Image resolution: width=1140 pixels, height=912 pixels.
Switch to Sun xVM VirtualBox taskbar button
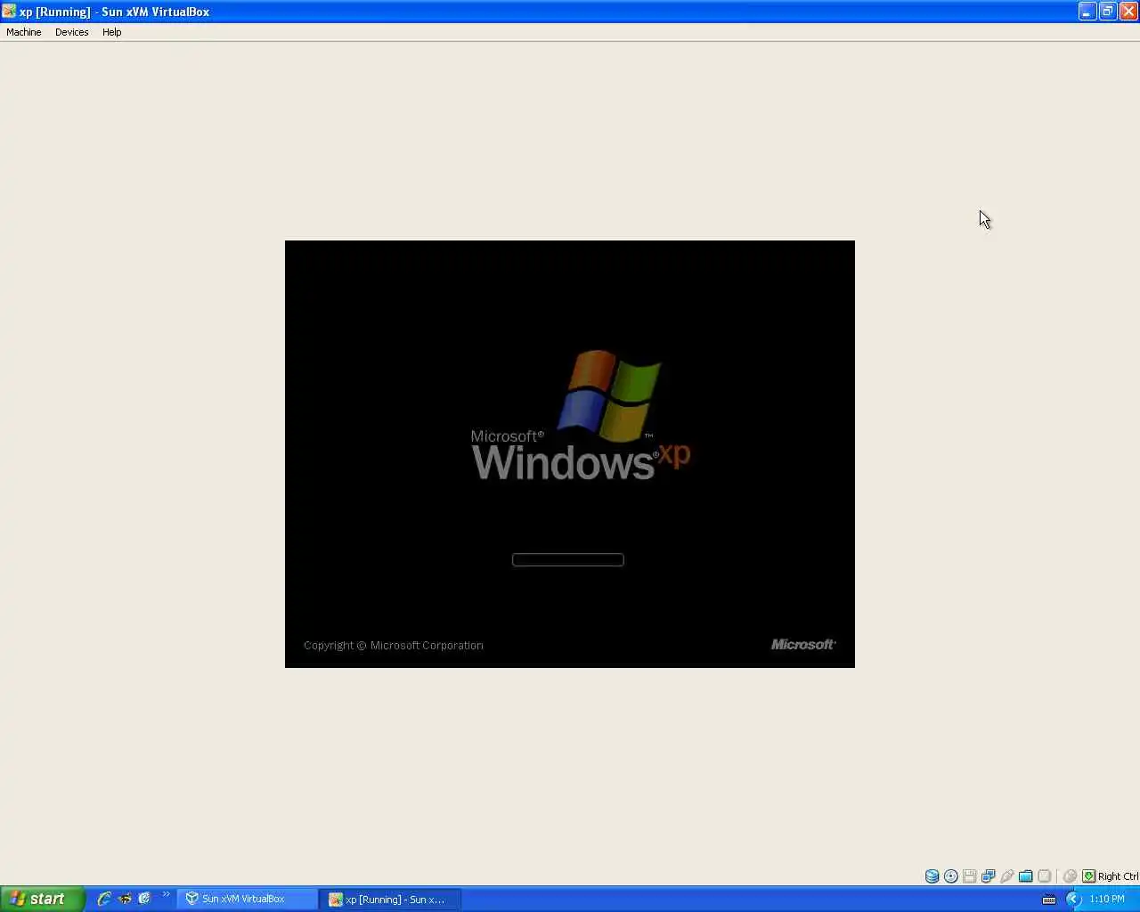(x=247, y=899)
